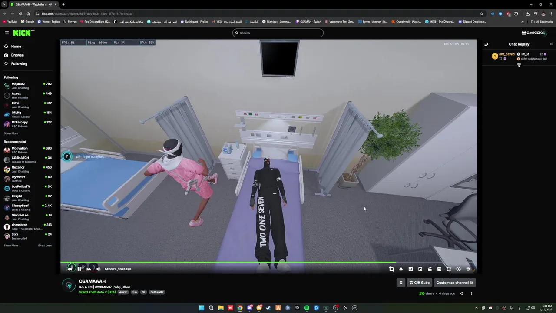
Task: Share the video via share icon
Action: pos(461,293)
